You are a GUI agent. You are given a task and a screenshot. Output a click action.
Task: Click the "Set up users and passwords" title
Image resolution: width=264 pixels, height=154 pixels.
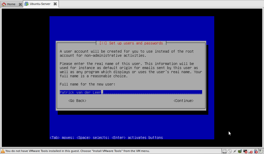pos(131,43)
